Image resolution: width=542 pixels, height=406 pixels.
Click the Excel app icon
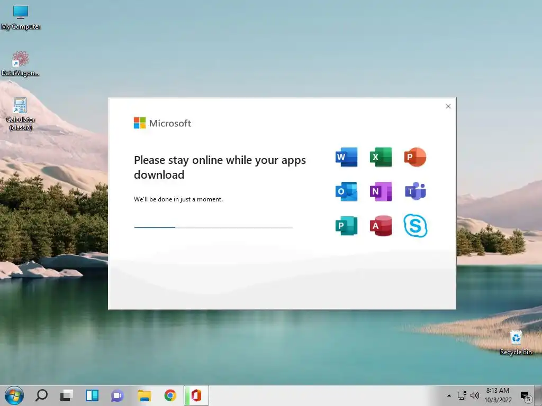[x=381, y=157]
